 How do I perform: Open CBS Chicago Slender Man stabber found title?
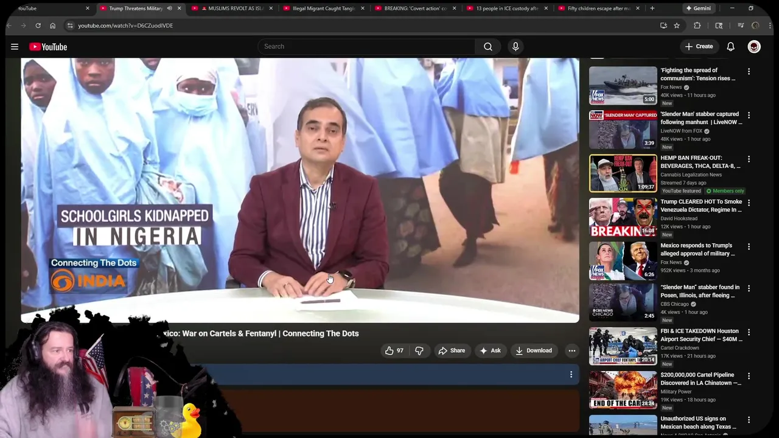(701, 291)
